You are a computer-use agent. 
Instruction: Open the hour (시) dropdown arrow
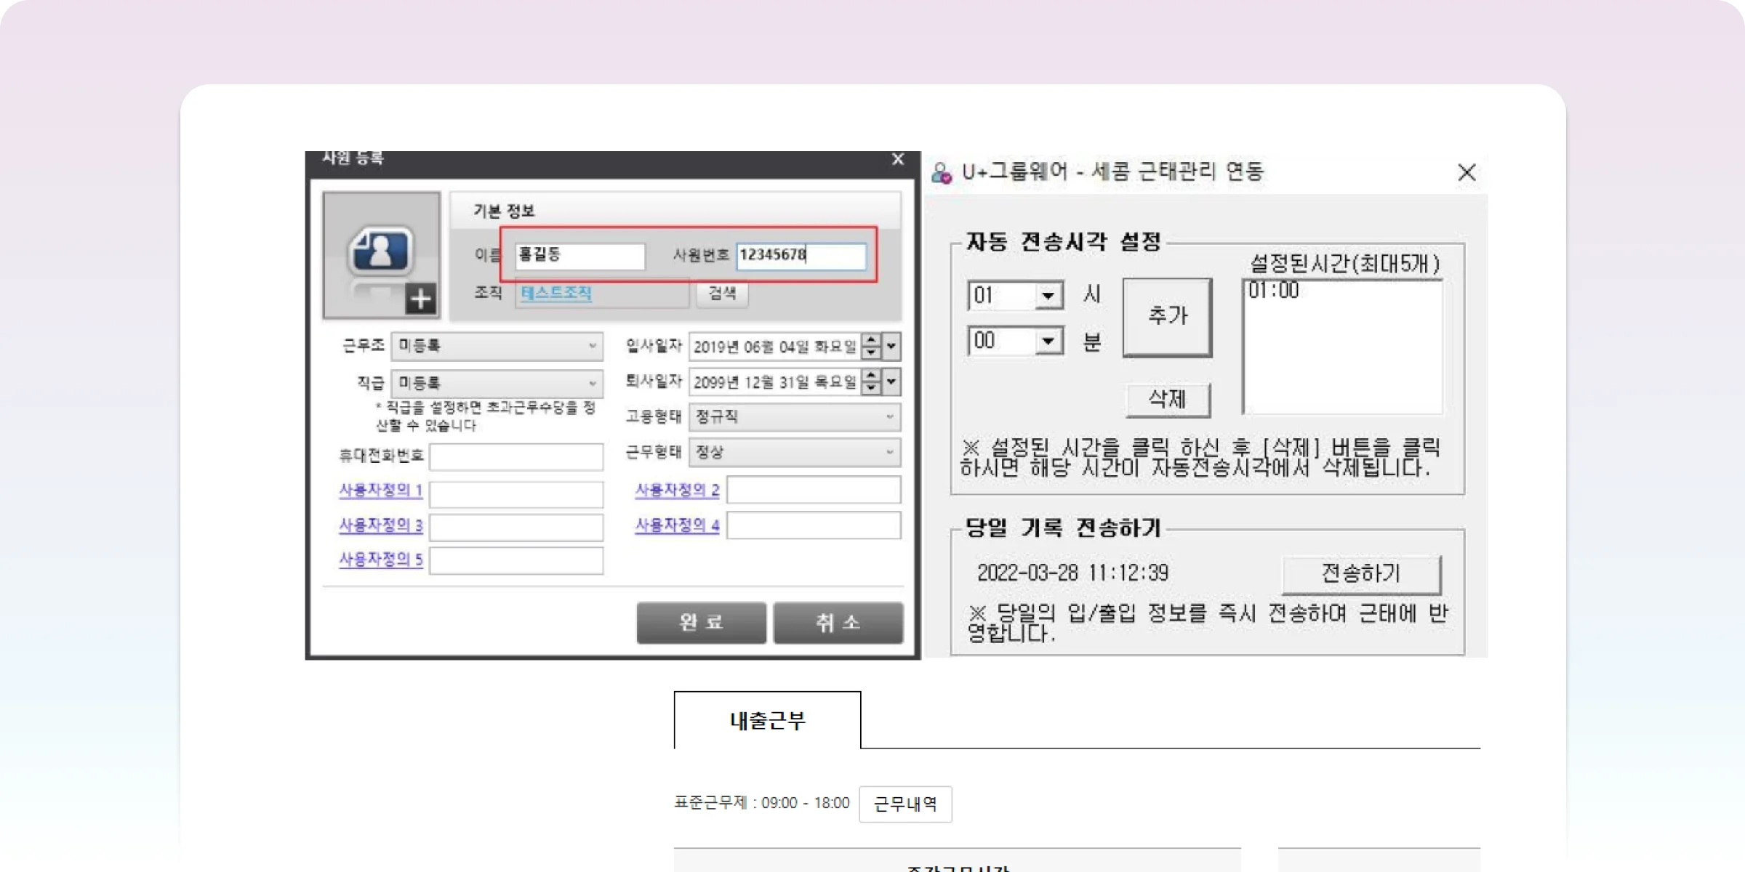(x=1048, y=296)
